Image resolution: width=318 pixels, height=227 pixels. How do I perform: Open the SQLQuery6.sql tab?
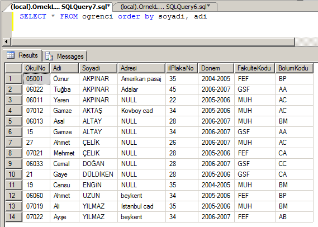[165, 7]
